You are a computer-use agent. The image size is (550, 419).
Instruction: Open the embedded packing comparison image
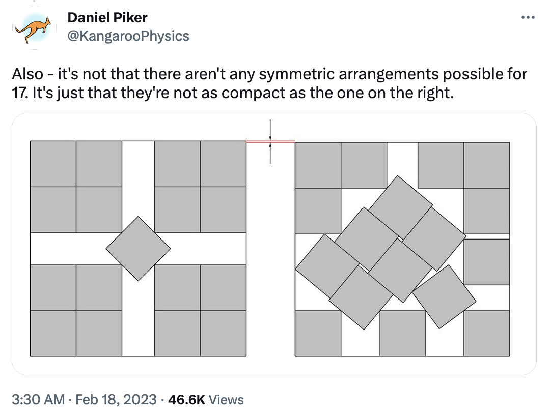[275, 244]
